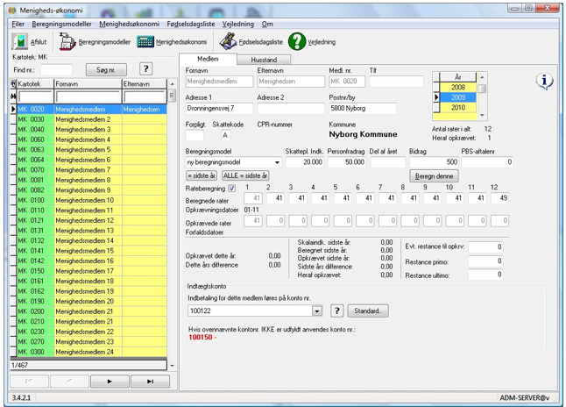The image size is (566, 407).
Task: Click the green Vejledning help icon
Action: pyautogui.click(x=297, y=41)
